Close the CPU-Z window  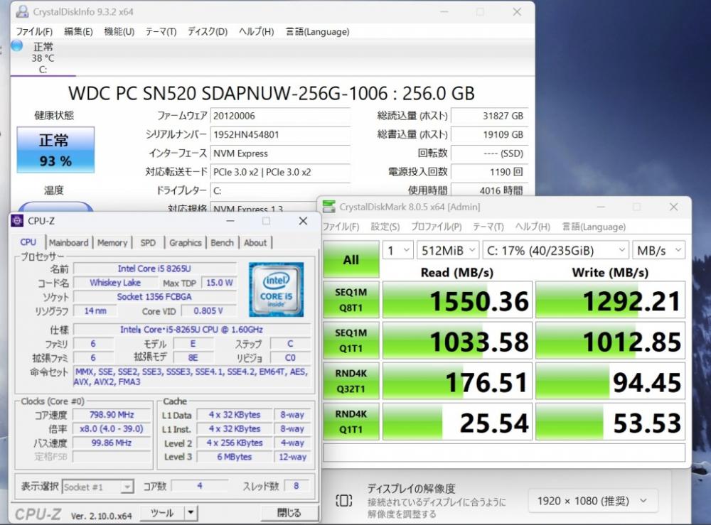pyautogui.click(x=303, y=221)
